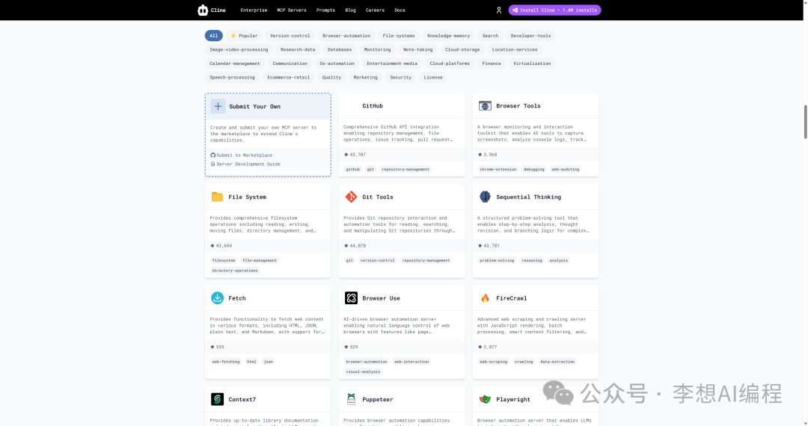Filter by Databases category
The width and height of the screenshot is (808, 426).
pyautogui.click(x=340, y=49)
